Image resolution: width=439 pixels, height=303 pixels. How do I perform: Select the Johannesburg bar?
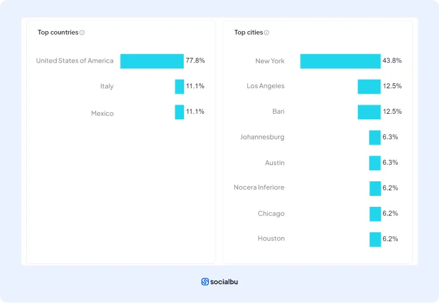(x=374, y=138)
